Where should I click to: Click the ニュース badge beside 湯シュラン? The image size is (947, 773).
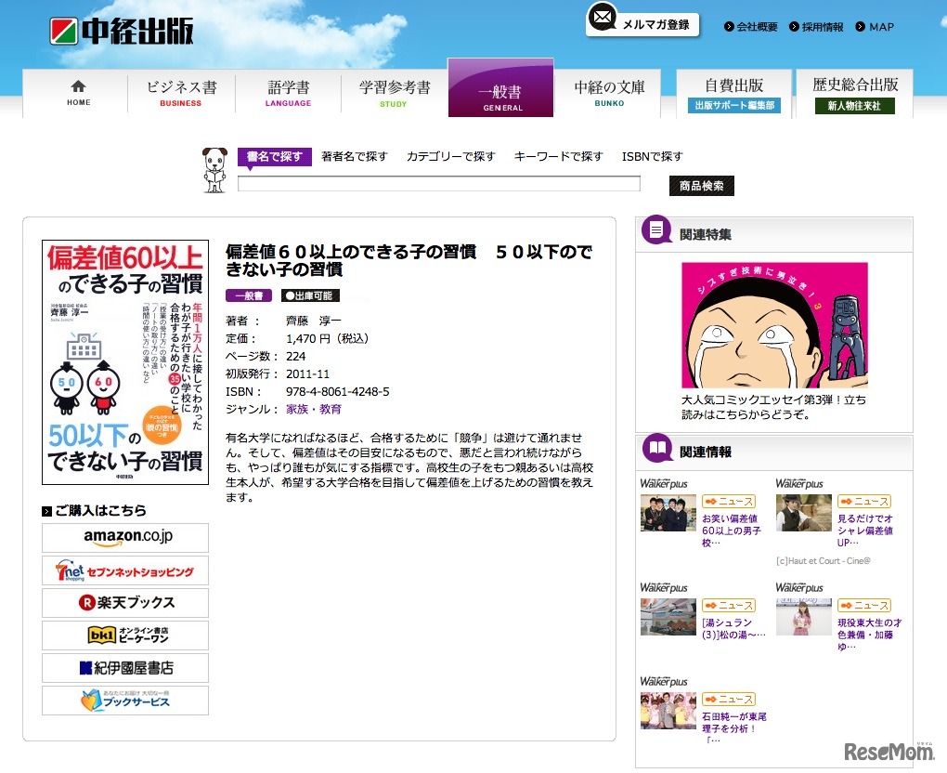point(729,606)
